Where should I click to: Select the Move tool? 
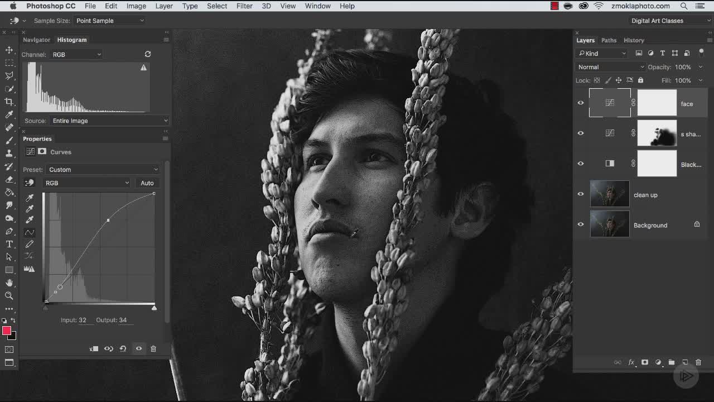click(x=9, y=50)
